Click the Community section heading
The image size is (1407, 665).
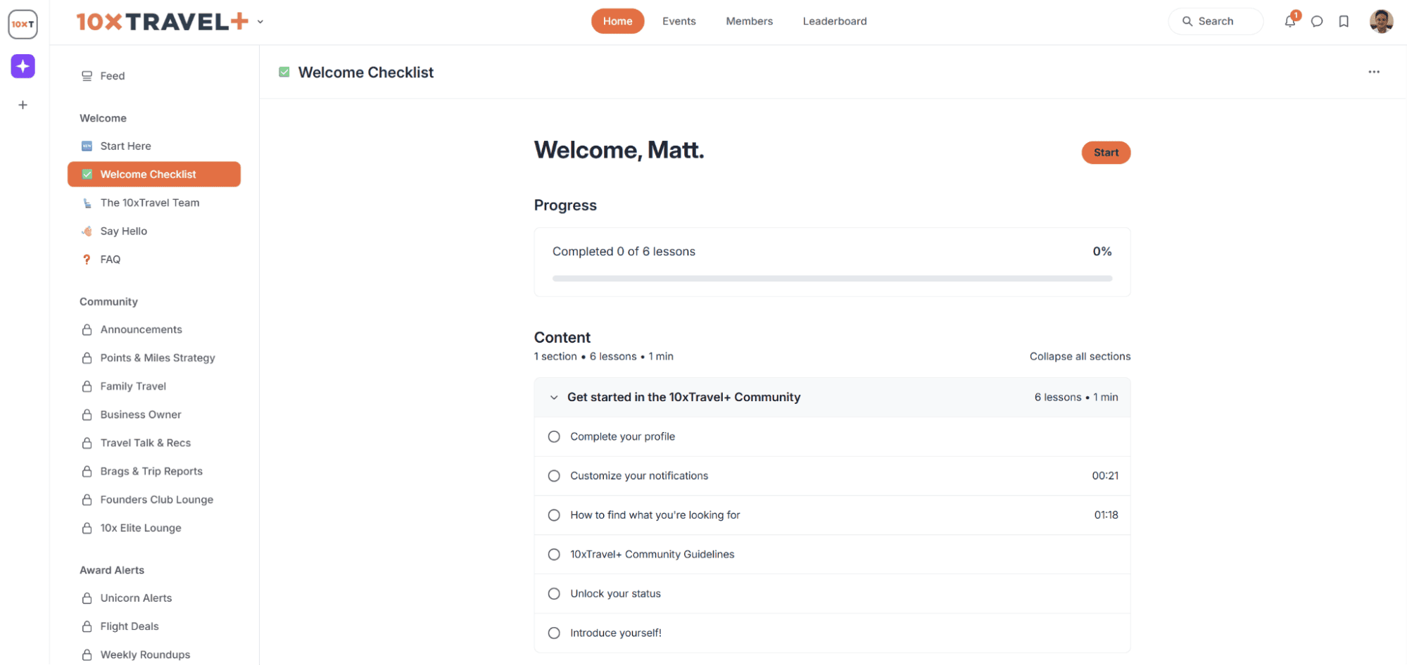[x=108, y=302]
